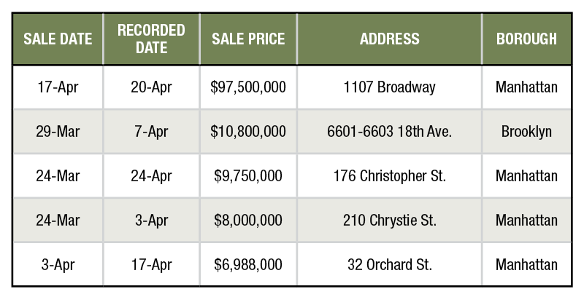
Task: Click the 24-Apr recorded date cell
Action: [x=151, y=176]
